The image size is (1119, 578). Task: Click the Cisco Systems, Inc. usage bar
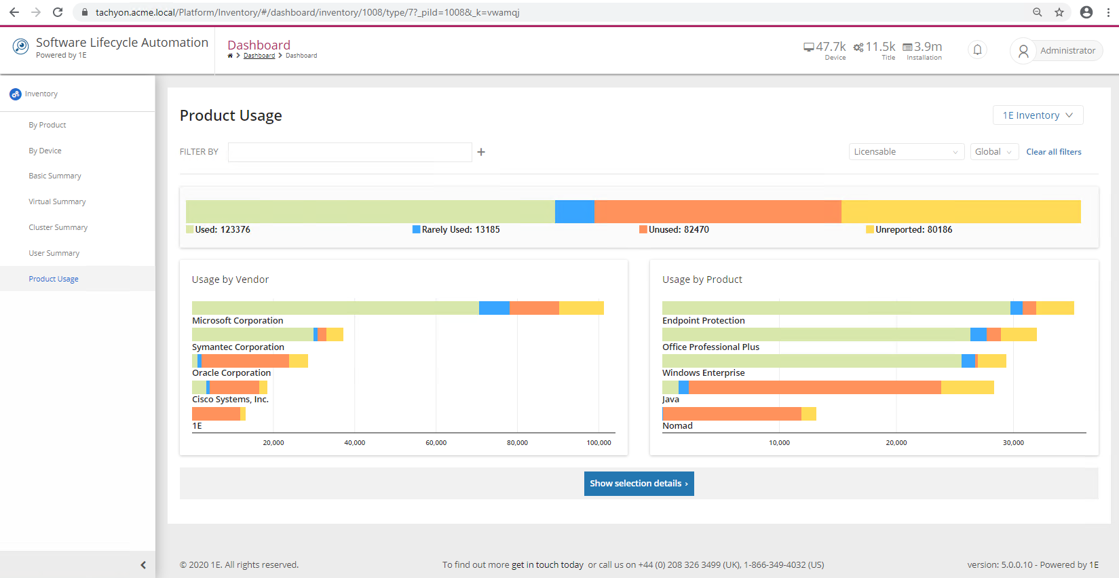coord(229,387)
